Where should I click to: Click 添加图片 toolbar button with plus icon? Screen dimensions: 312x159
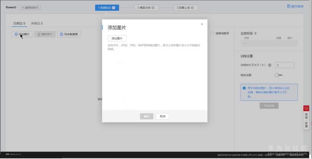22,34
